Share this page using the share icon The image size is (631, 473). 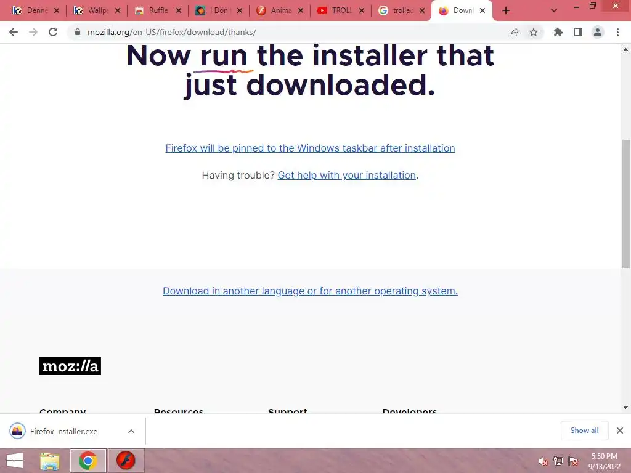[514, 32]
